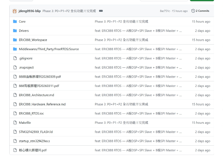The width and height of the screenshot is (223, 167).
Task: Open the 888B面板原理图20260309.pdf file
Action: (40, 77)
